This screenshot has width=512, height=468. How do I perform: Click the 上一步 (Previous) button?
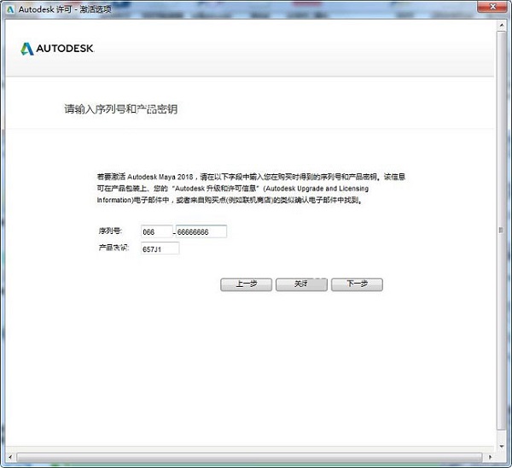pos(246,284)
